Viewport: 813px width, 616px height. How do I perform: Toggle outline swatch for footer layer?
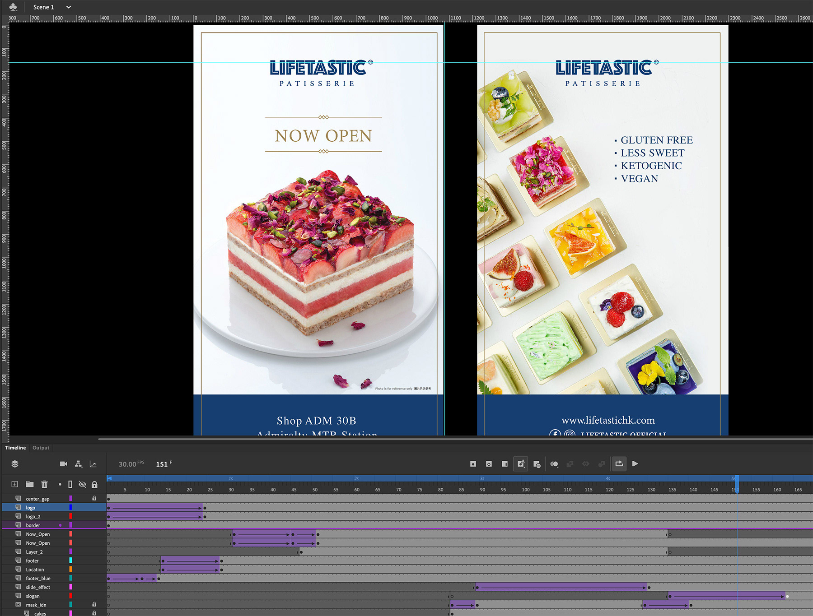(70, 560)
